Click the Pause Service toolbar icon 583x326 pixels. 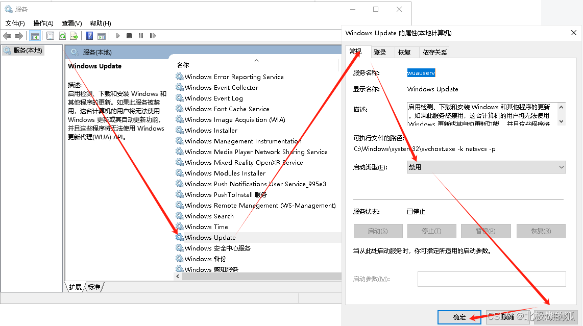[141, 36]
